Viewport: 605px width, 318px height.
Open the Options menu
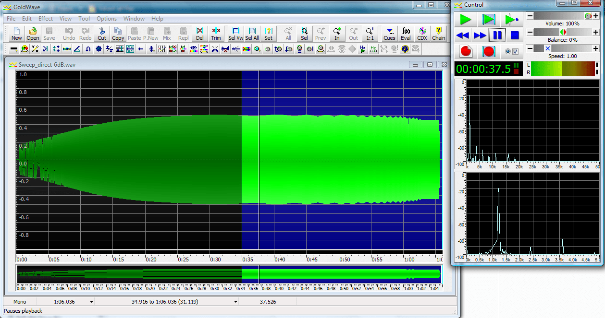[x=107, y=19]
